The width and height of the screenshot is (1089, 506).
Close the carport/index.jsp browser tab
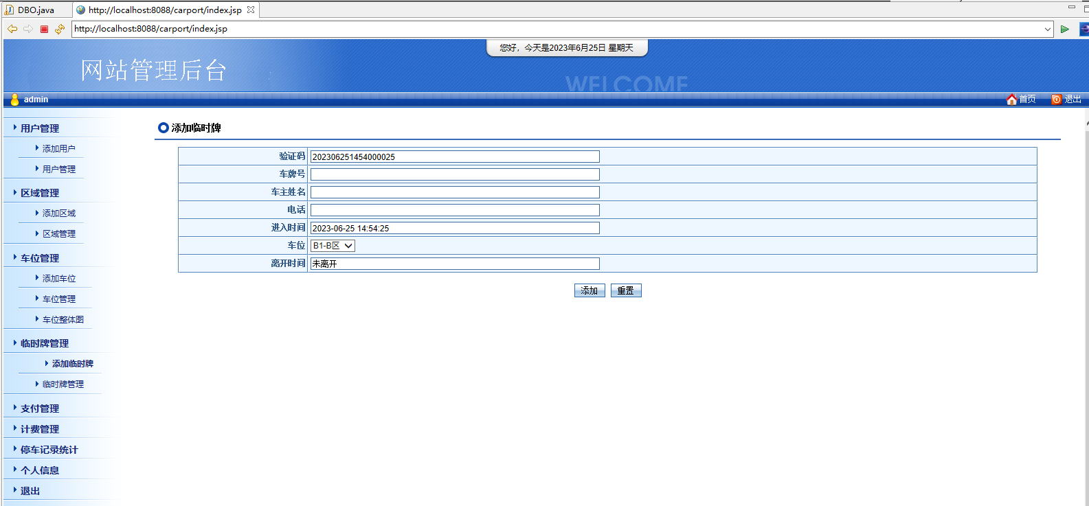coord(251,10)
